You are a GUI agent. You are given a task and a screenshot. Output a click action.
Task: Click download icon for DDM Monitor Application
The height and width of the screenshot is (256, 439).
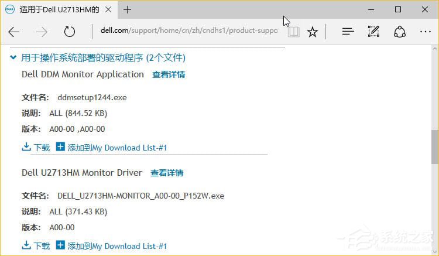point(26,147)
